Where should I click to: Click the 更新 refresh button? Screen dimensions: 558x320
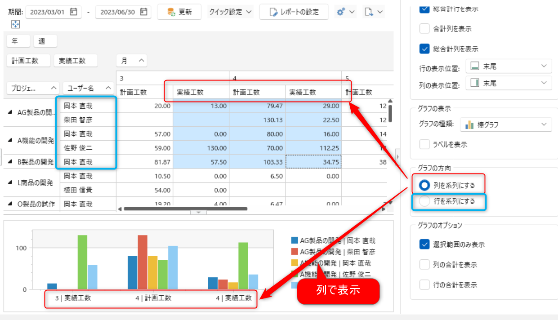[179, 12]
